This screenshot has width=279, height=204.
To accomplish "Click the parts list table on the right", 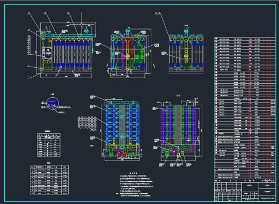I will (245, 110).
